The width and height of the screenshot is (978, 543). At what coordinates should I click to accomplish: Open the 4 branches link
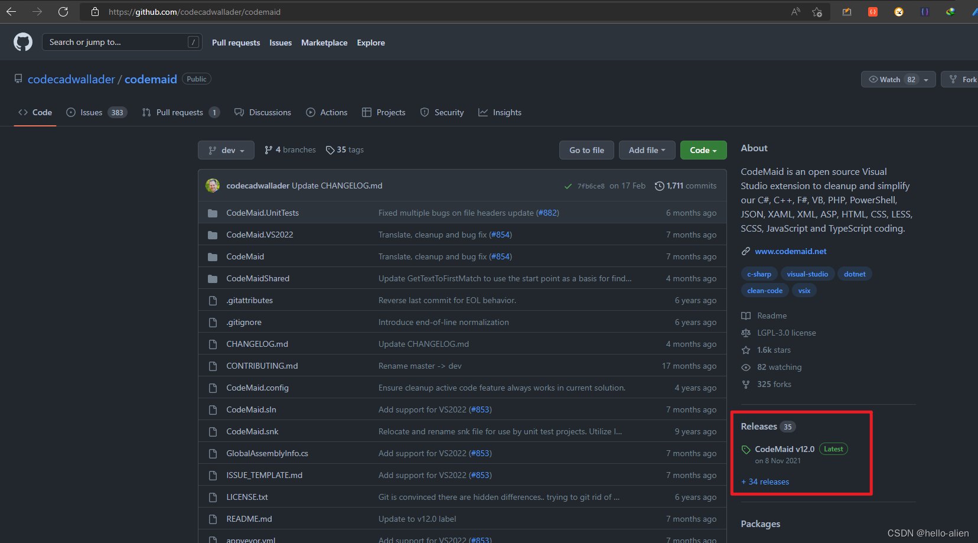pyautogui.click(x=290, y=150)
